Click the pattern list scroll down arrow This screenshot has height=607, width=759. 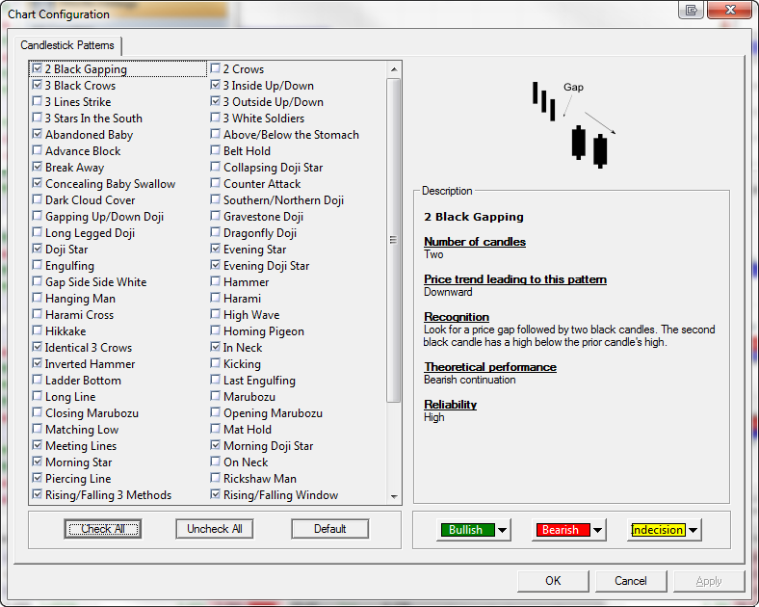394,496
